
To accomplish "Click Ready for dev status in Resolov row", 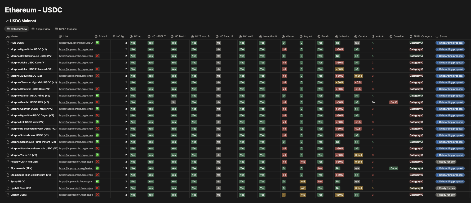I will click(446, 162).
